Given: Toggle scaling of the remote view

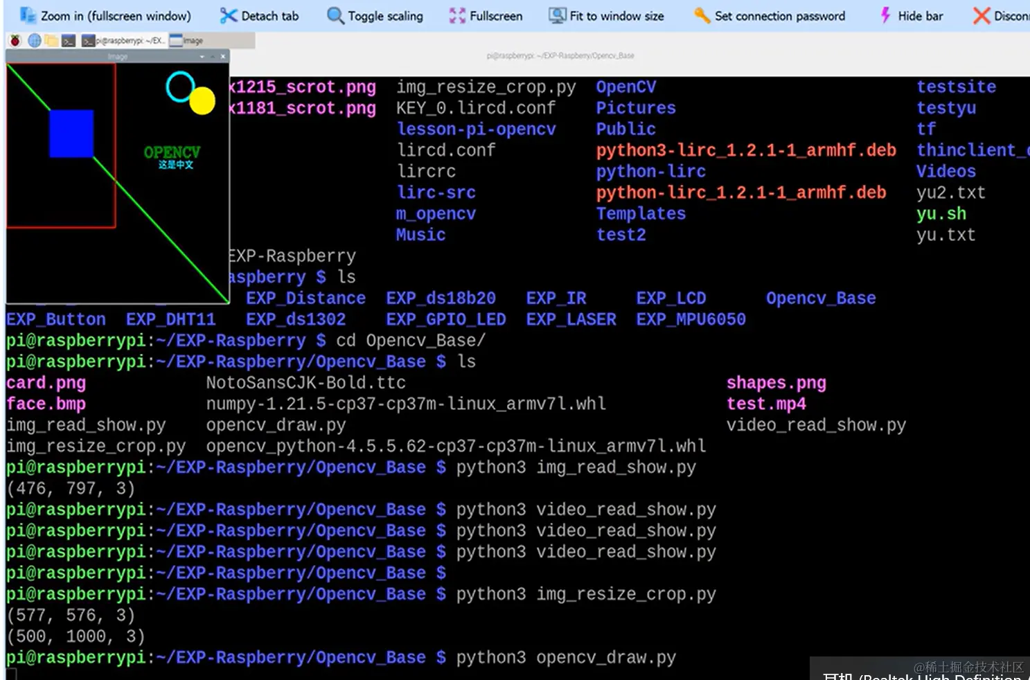Looking at the screenshot, I should pyautogui.click(x=375, y=15).
